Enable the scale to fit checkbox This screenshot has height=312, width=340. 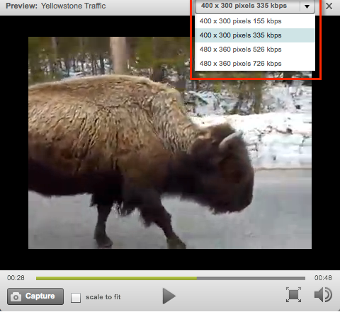click(x=76, y=298)
